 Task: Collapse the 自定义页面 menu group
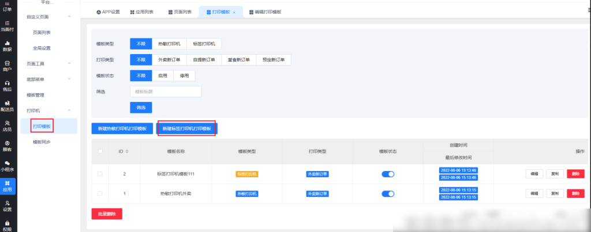[69, 17]
